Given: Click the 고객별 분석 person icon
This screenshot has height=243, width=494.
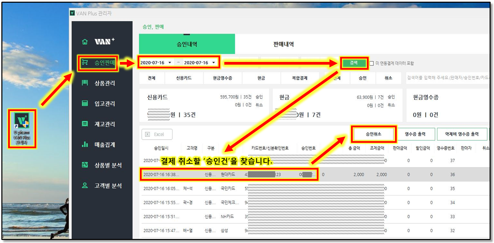Looking at the screenshot, I should 85,186.
